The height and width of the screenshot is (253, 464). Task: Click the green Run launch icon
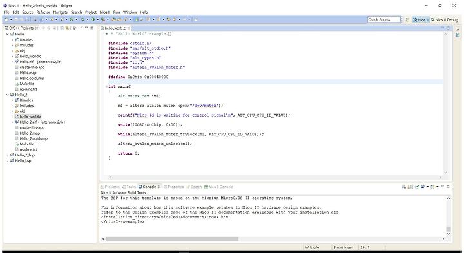tap(93, 19)
